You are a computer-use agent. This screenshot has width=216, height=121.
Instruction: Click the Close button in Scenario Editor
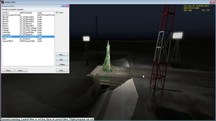8,70
